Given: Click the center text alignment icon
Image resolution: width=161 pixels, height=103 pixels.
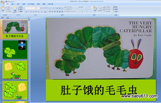Looking at the screenshot, I should 52,12.
